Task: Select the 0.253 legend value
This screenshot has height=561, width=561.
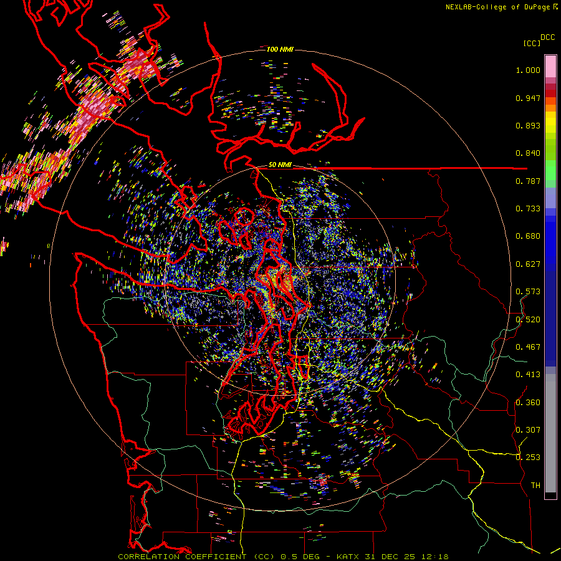Action: tap(528, 458)
